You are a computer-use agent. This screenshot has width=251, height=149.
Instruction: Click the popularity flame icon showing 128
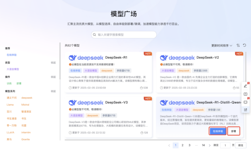[x=142, y=133]
